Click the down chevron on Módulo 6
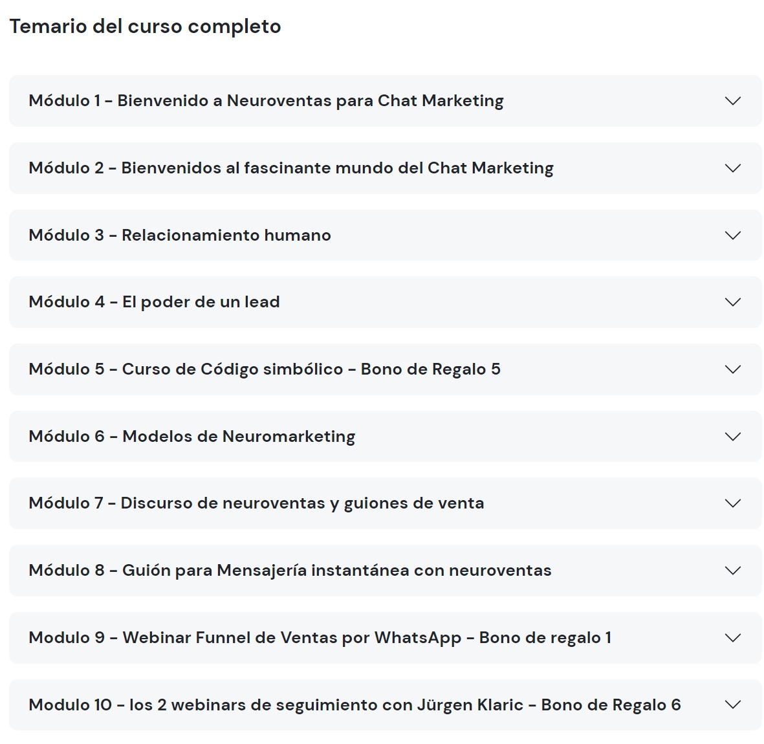 click(732, 437)
